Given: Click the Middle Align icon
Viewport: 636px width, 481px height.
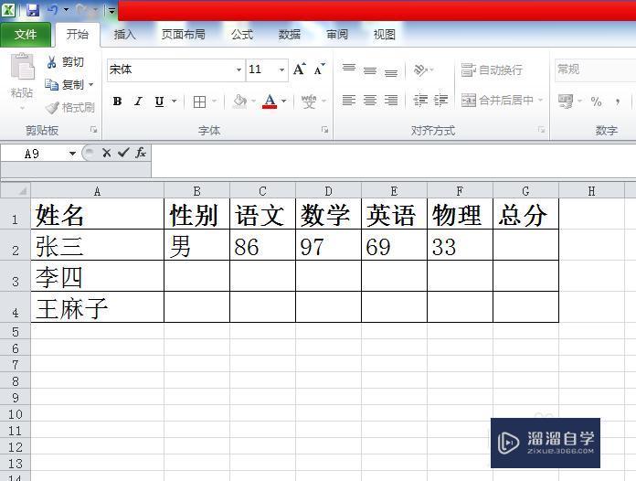Looking at the screenshot, I should [x=370, y=69].
